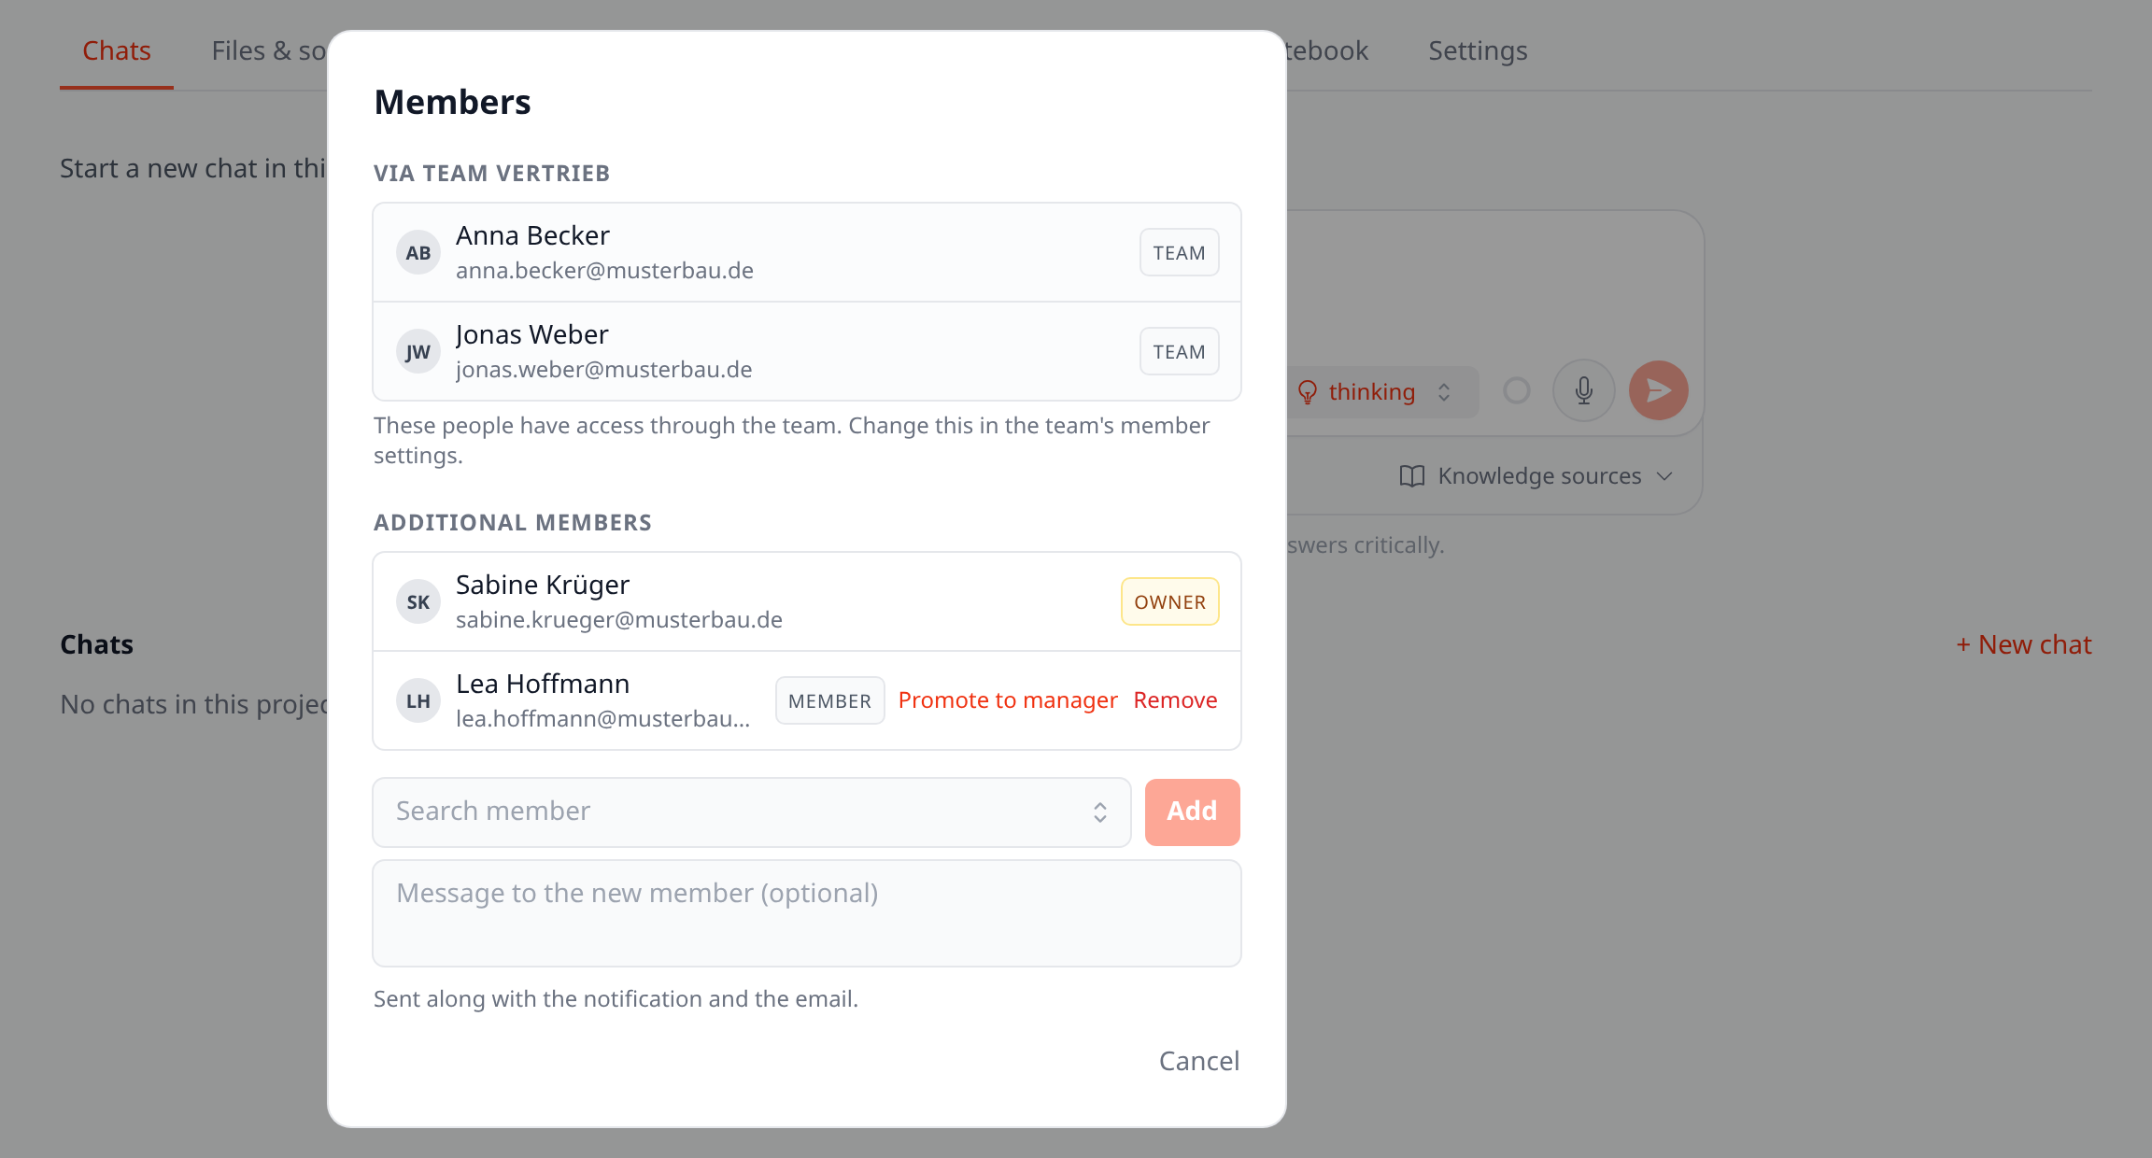Image resolution: width=2152 pixels, height=1158 pixels.
Task: Click the lightbulb thinking icon
Action: pos(1307,392)
